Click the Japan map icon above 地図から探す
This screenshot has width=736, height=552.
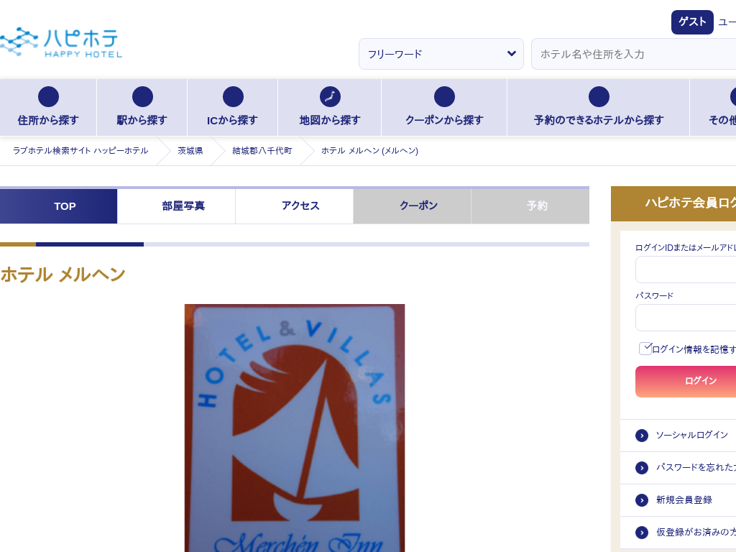[330, 97]
